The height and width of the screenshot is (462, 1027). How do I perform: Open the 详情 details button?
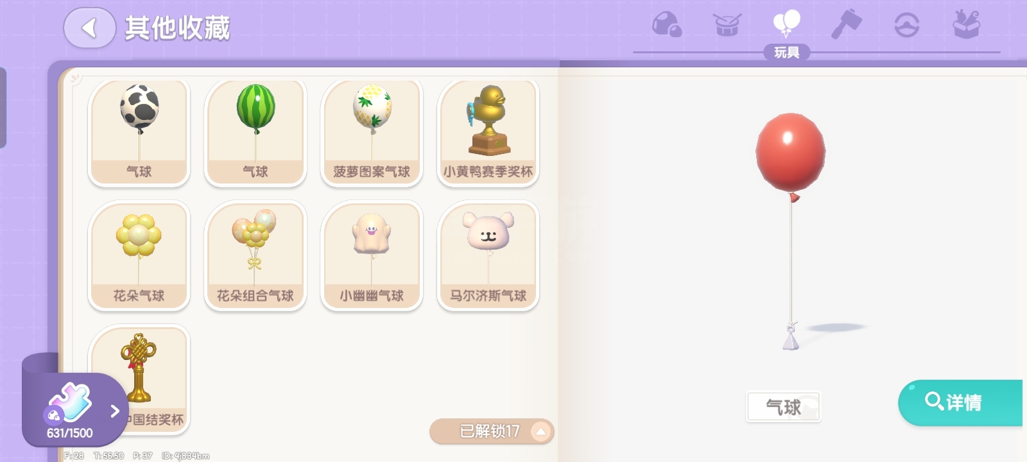(960, 402)
